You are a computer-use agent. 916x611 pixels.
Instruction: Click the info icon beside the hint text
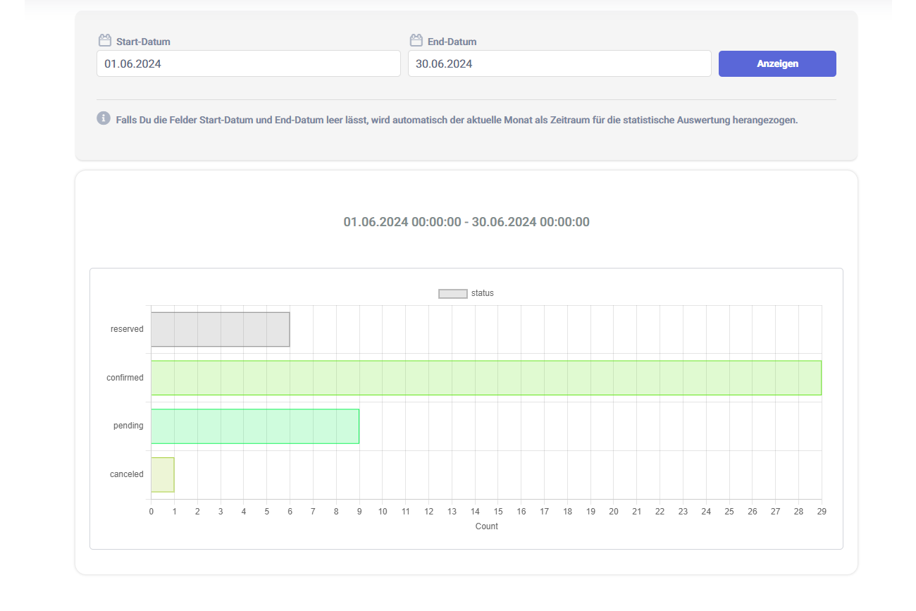coord(104,118)
